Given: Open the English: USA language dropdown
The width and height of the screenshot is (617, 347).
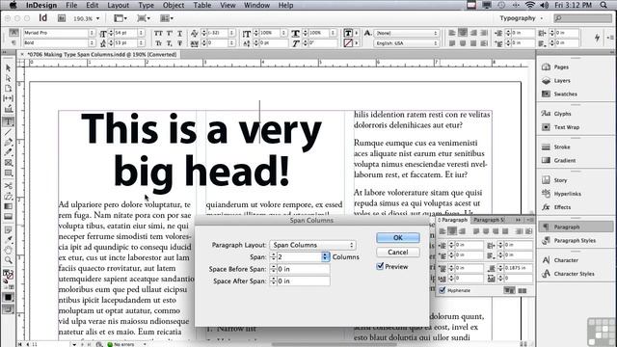Looking at the screenshot, I should point(406,42).
